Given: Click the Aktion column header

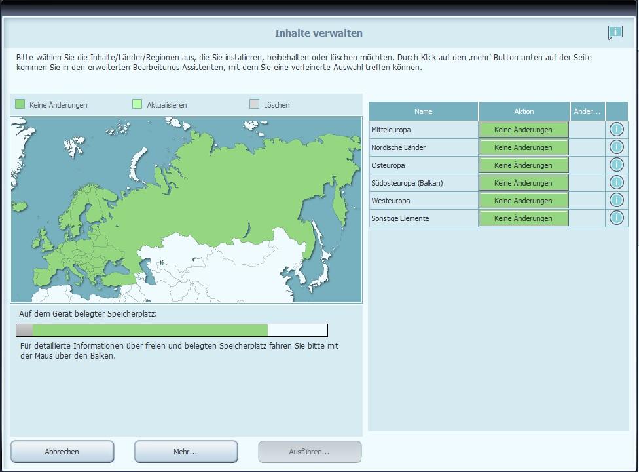Looking at the screenshot, I should click(524, 111).
